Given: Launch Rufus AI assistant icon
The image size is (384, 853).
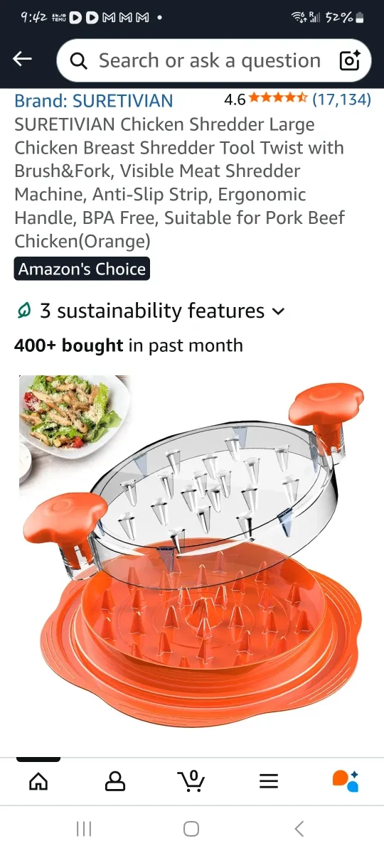Looking at the screenshot, I should click(x=346, y=780).
